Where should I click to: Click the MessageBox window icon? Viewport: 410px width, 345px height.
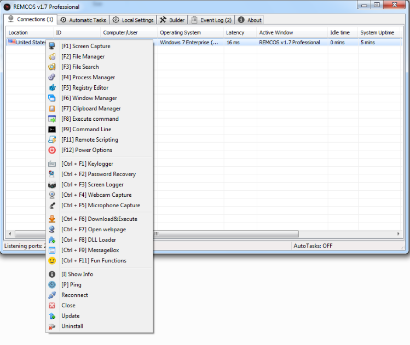[x=52, y=250]
